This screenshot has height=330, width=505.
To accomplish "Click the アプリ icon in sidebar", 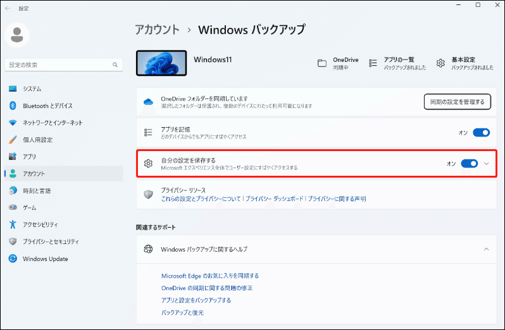I will 13,156.
